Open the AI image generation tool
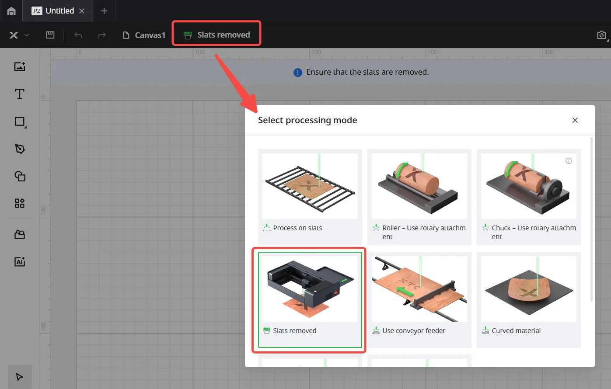Screen dimensions: 611x389 click(x=20, y=262)
